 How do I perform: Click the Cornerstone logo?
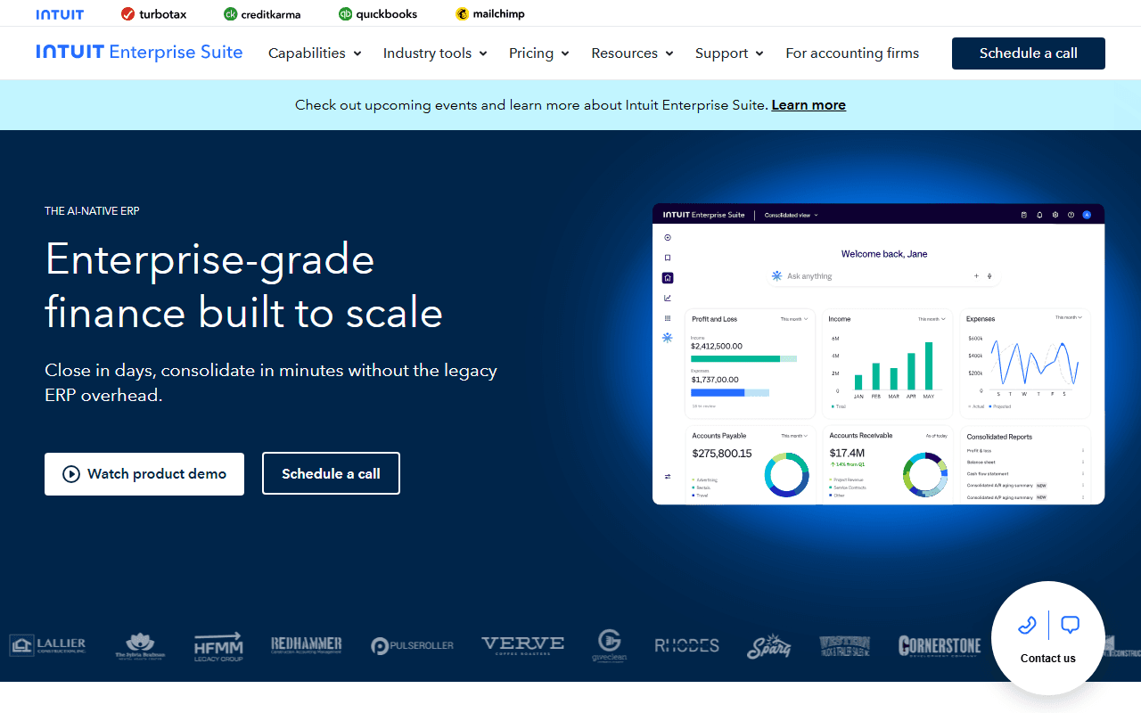pos(940,646)
